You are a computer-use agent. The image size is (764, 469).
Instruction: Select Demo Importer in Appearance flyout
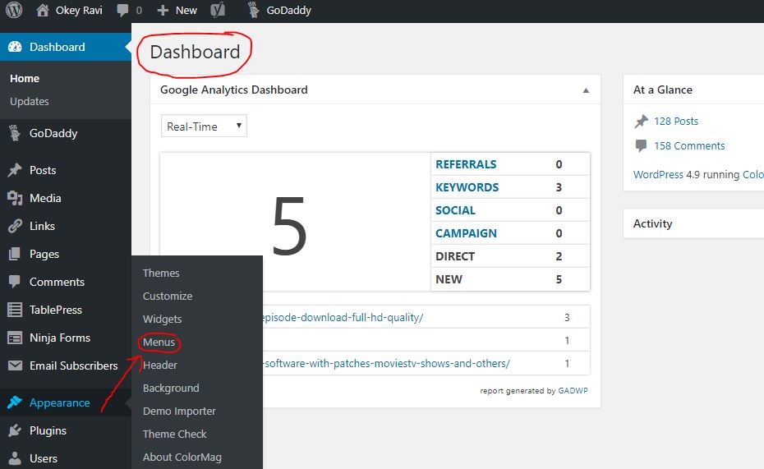tap(179, 411)
